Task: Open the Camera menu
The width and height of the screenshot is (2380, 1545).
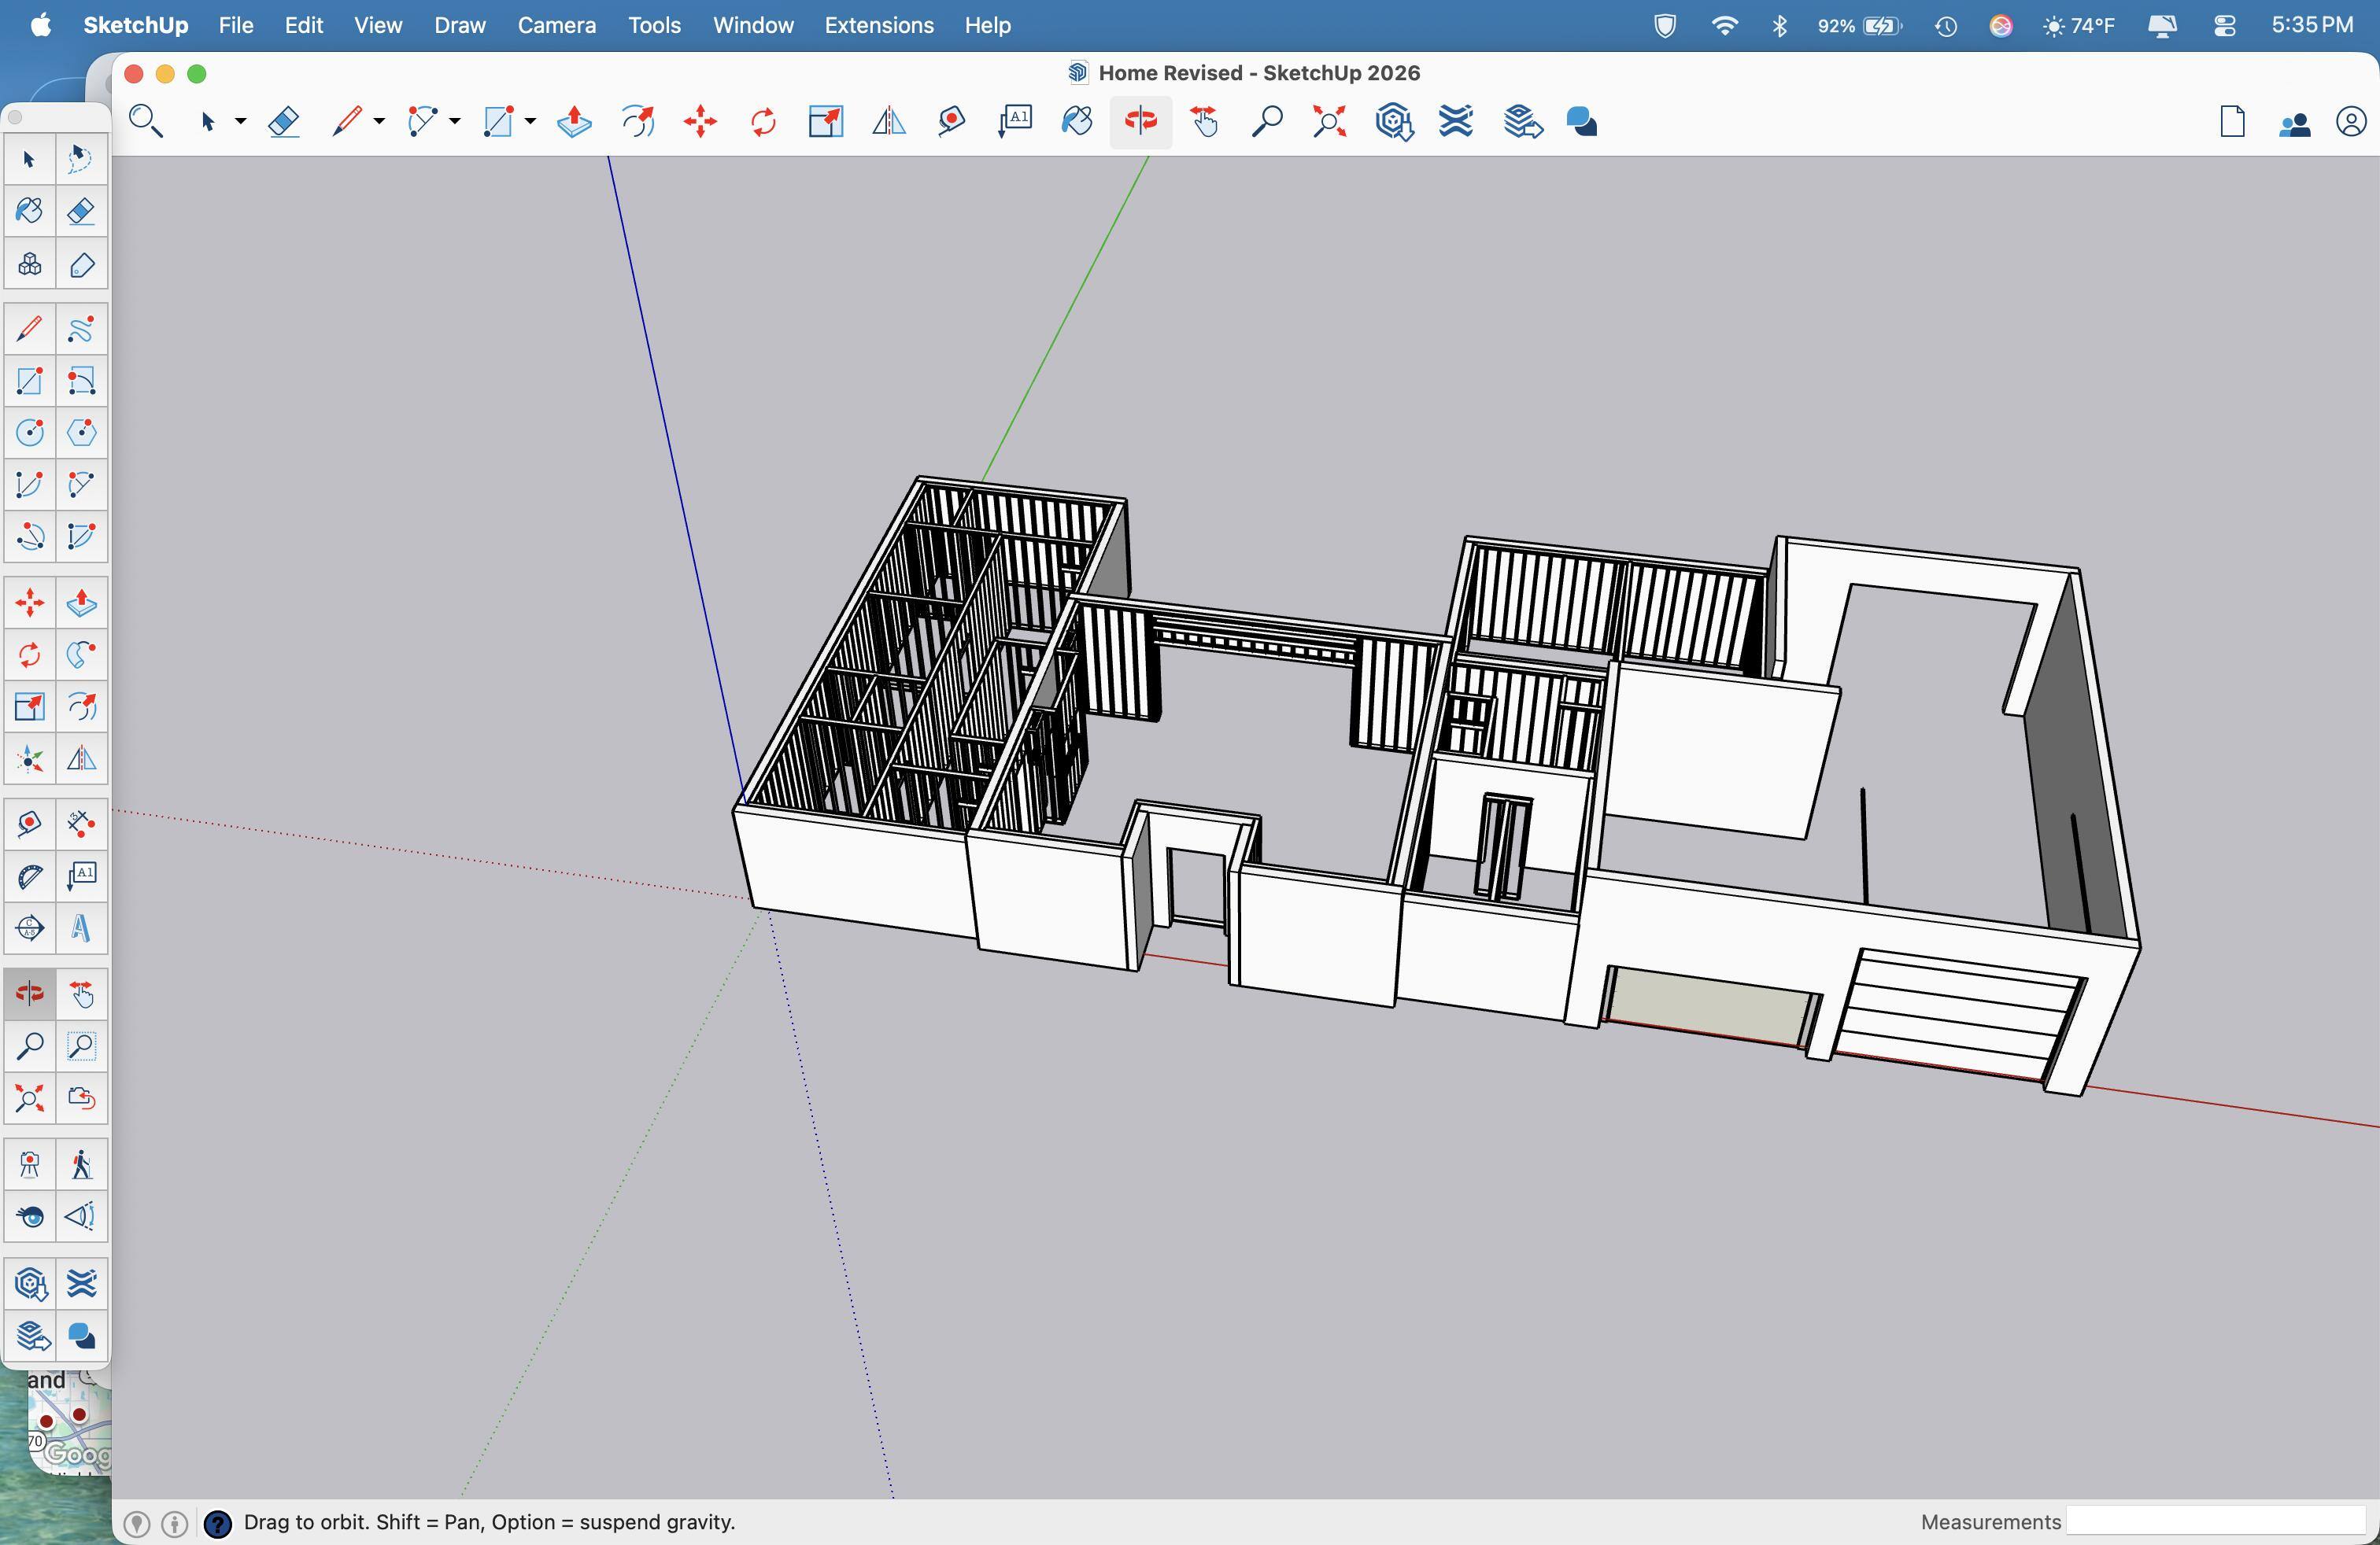Action: (x=556, y=26)
